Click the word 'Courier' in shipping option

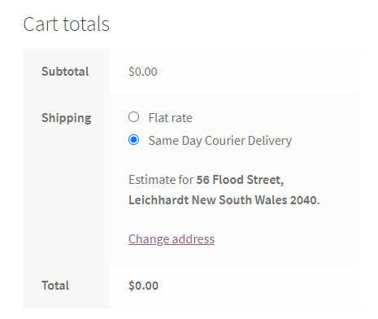(225, 141)
